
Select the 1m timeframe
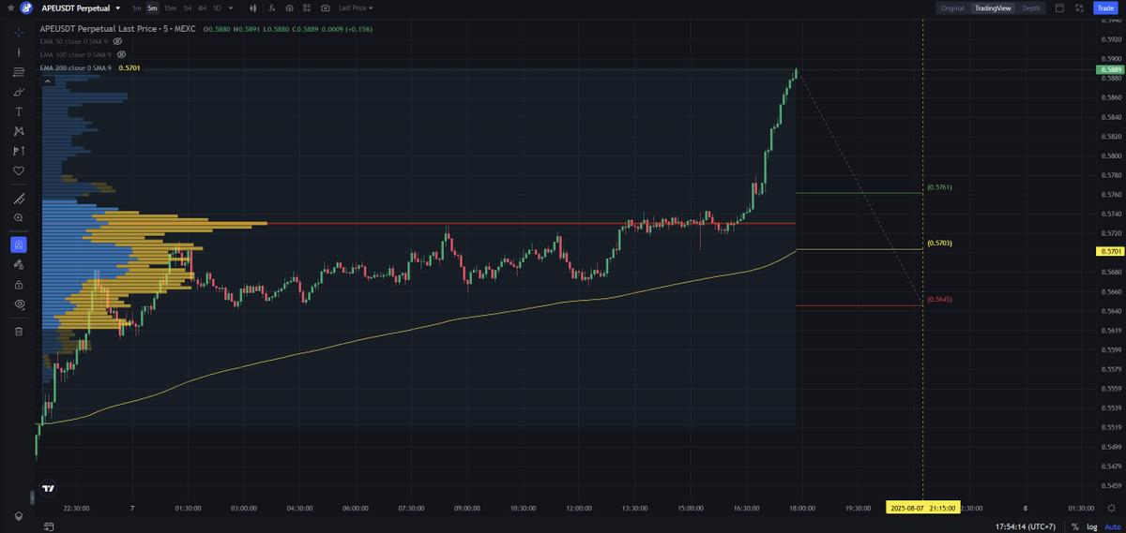pos(136,7)
